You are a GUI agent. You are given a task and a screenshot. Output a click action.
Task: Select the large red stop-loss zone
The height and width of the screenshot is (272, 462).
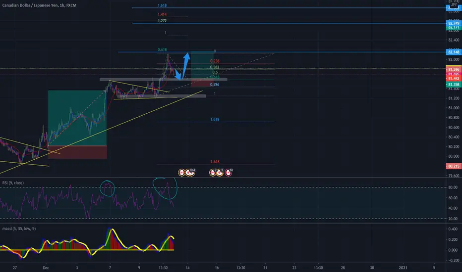(x=77, y=152)
